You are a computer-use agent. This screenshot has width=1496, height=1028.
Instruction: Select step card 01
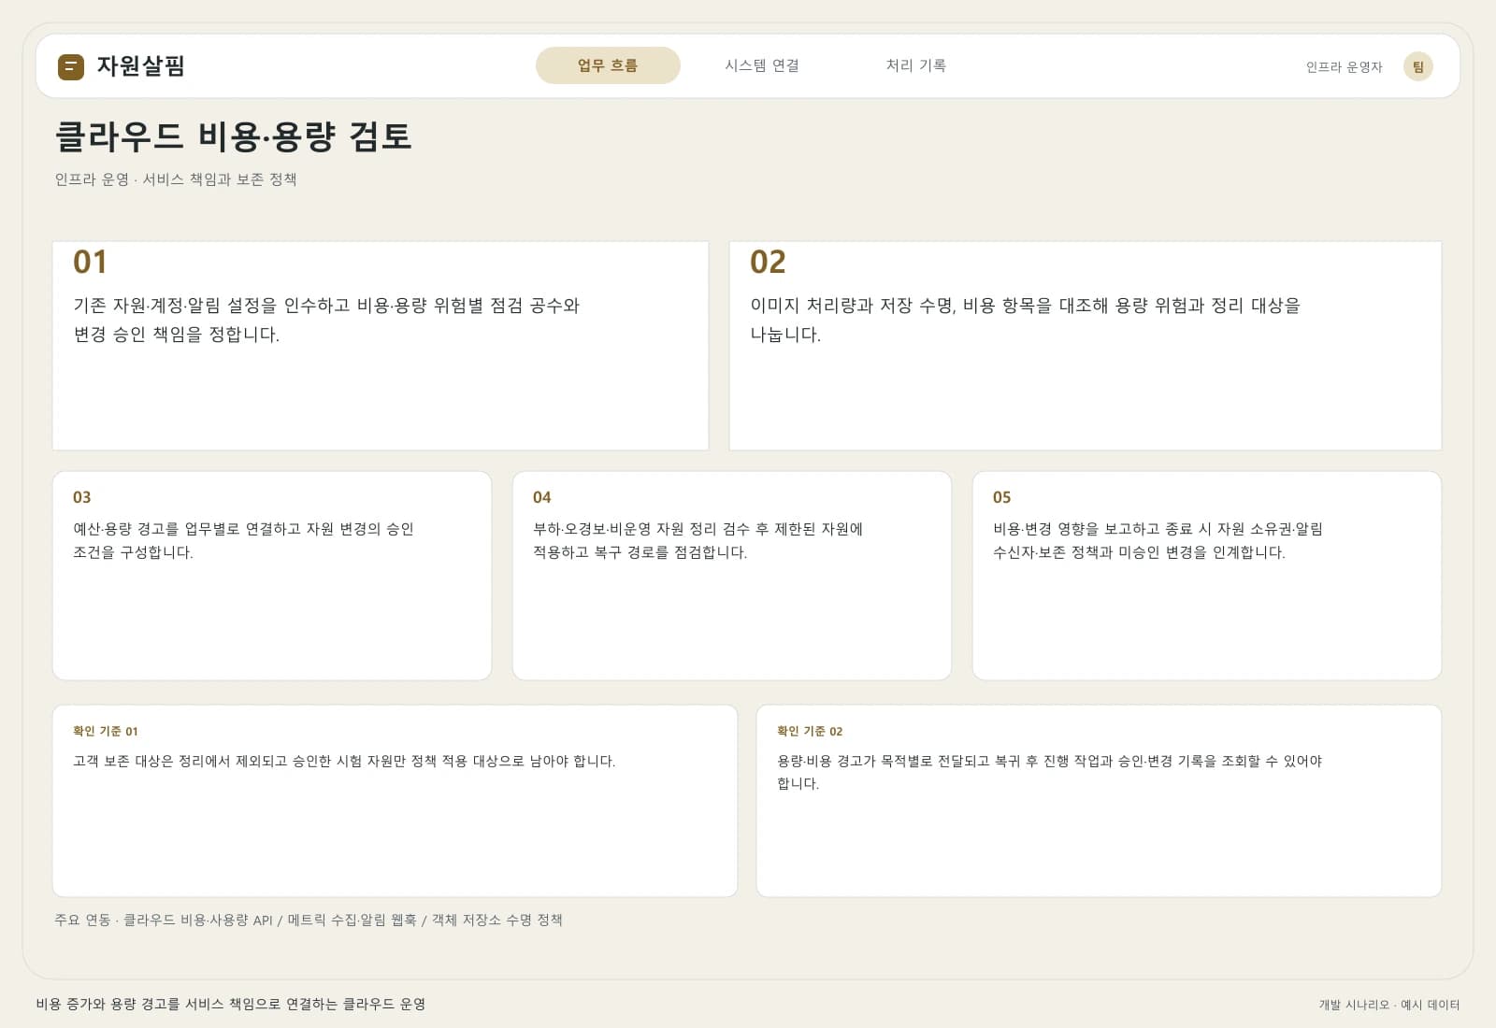pos(381,346)
